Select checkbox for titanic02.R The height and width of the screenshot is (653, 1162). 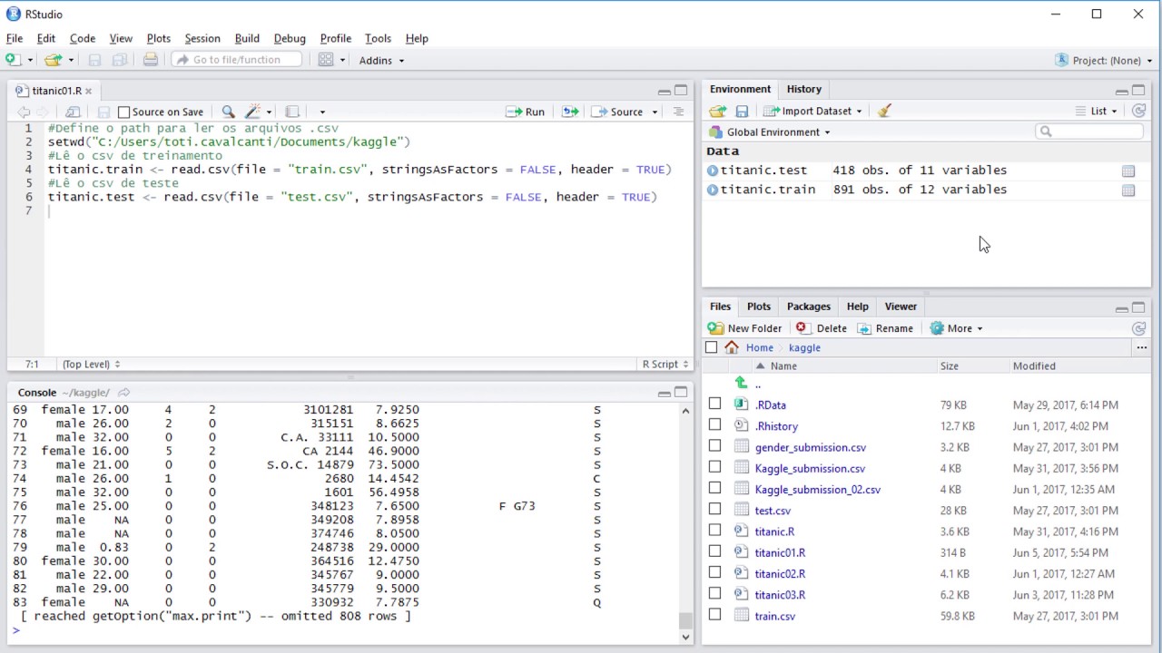pos(715,572)
